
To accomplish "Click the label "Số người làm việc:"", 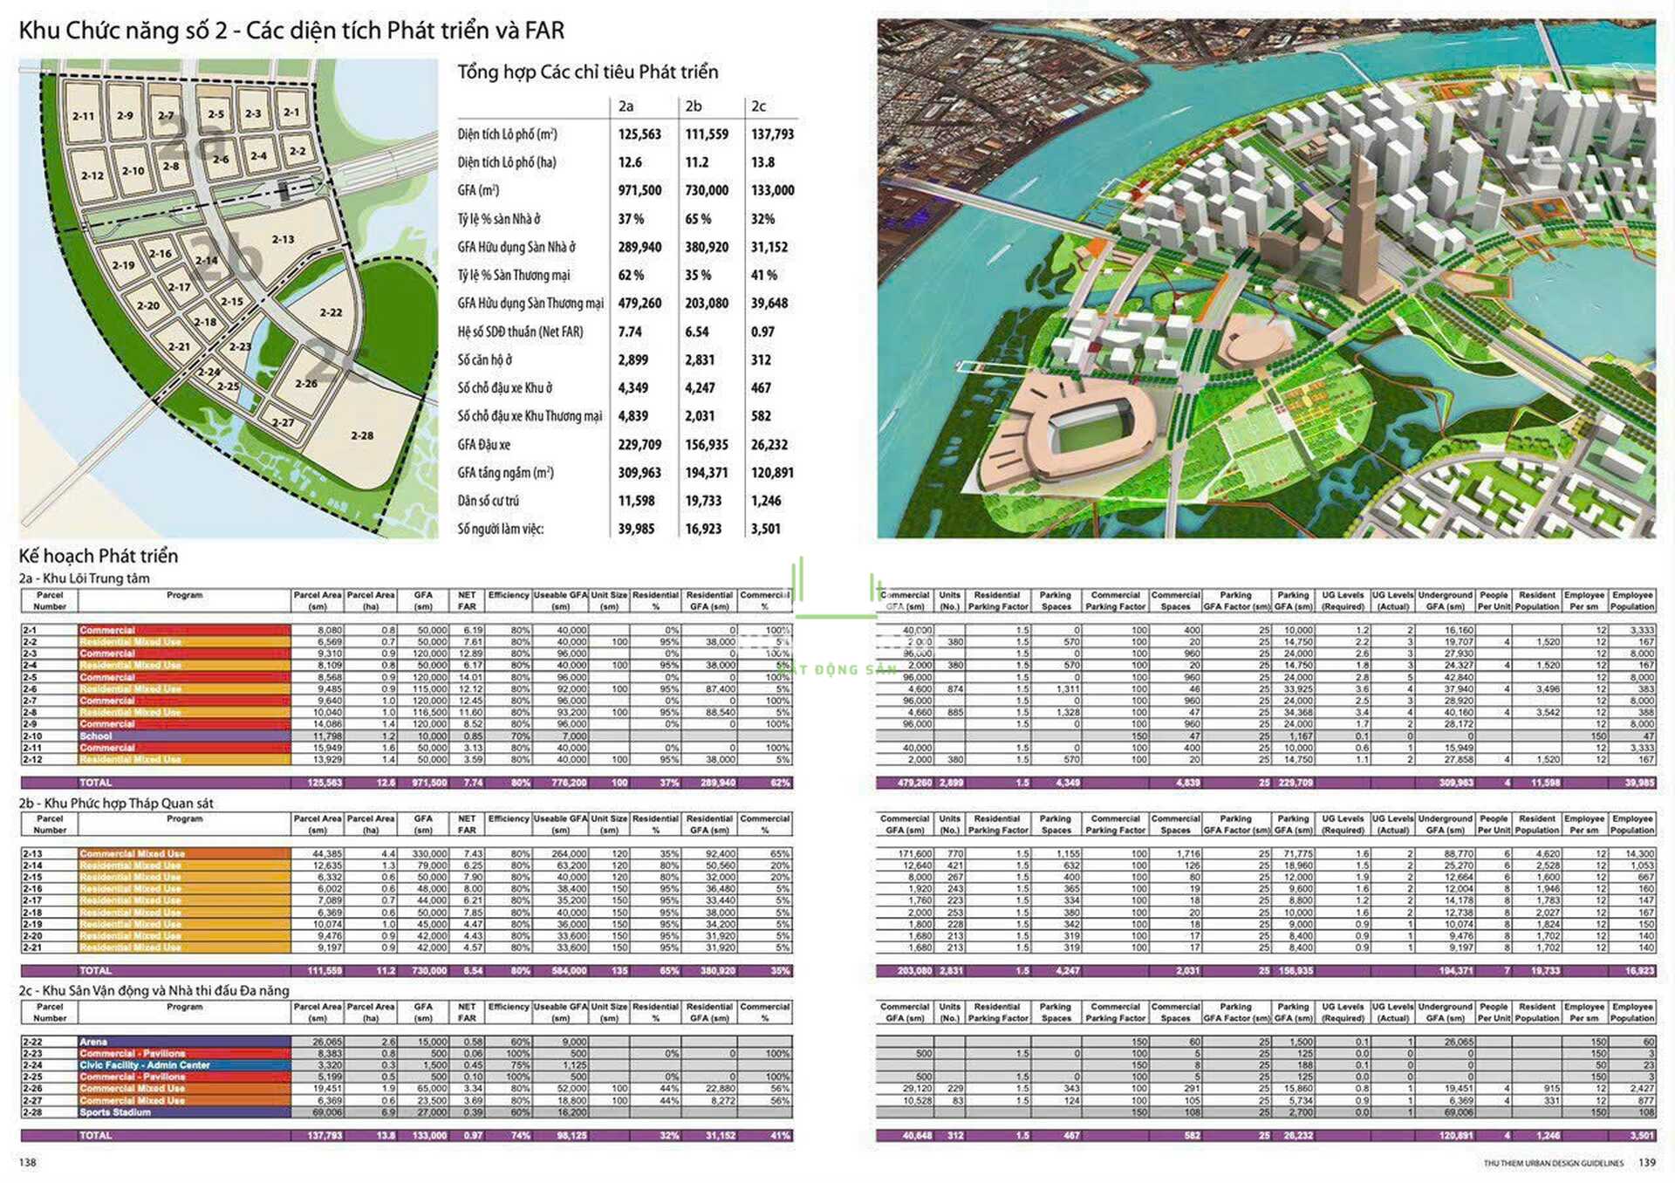I will click(x=500, y=529).
